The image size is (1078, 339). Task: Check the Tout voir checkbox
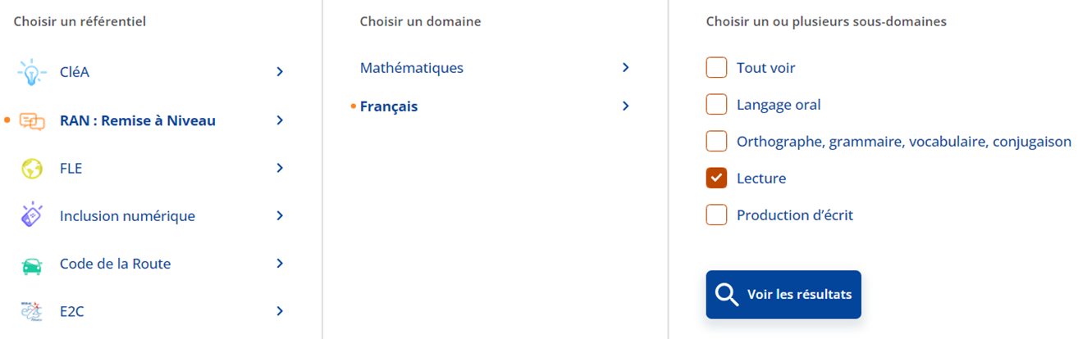(x=717, y=68)
